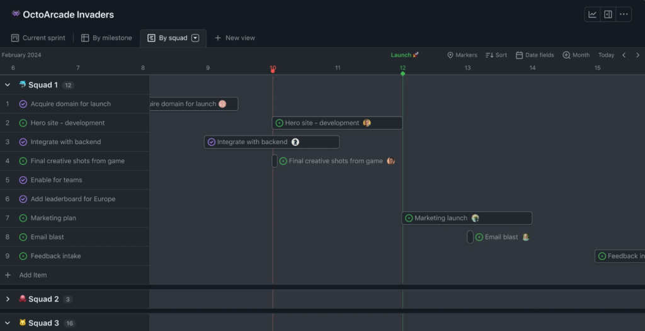
Task: Open the insights chart icon
Action: (x=593, y=14)
